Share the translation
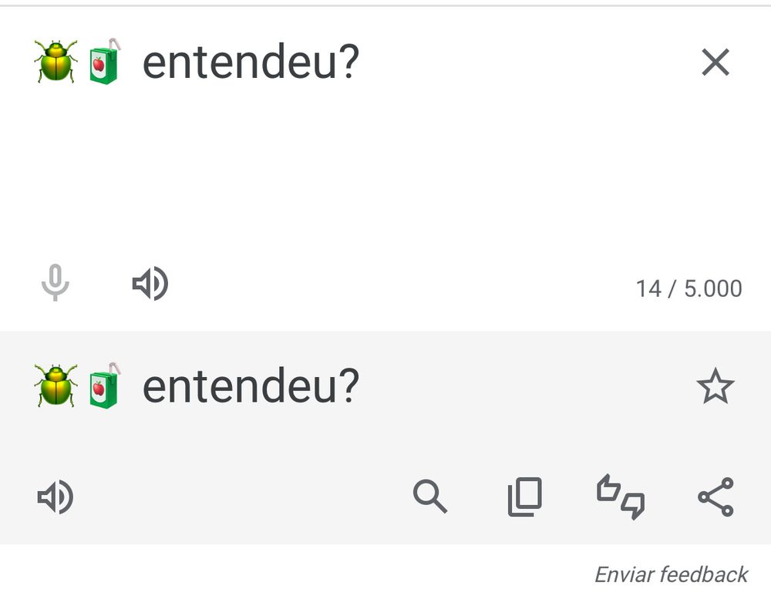This screenshot has height=596, width=771. 715,497
